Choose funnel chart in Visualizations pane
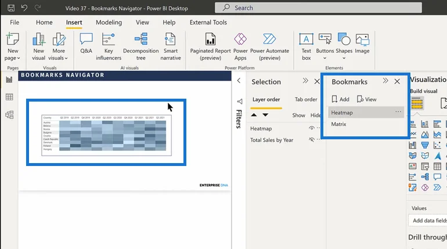 tap(425, 145)
